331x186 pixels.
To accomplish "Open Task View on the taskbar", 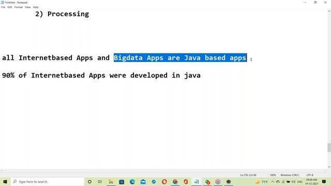I will click(x=100, y=181).
